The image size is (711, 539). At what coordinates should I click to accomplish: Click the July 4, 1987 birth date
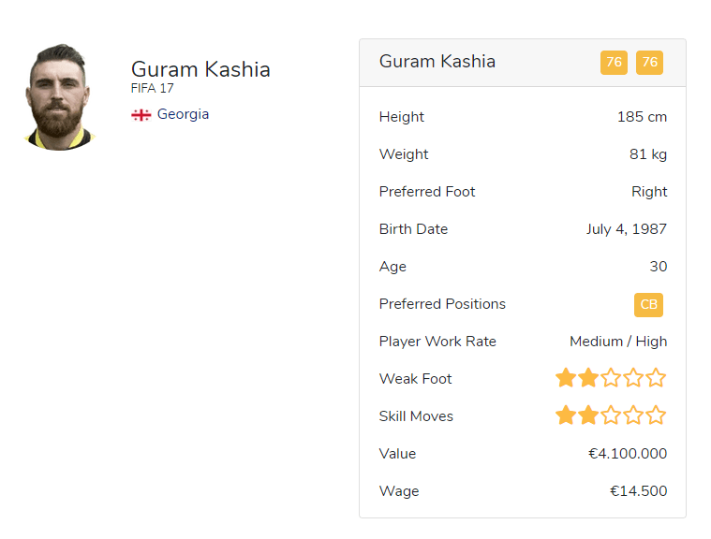coord(627,229)
